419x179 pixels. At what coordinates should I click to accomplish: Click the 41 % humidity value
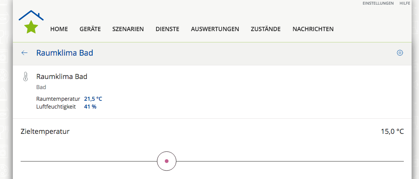click(x=90, y=107)
